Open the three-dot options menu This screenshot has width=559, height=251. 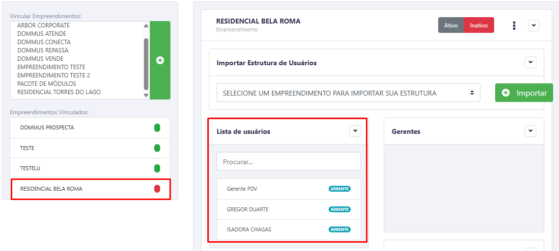pyautogui.click(x=514, y=25)
